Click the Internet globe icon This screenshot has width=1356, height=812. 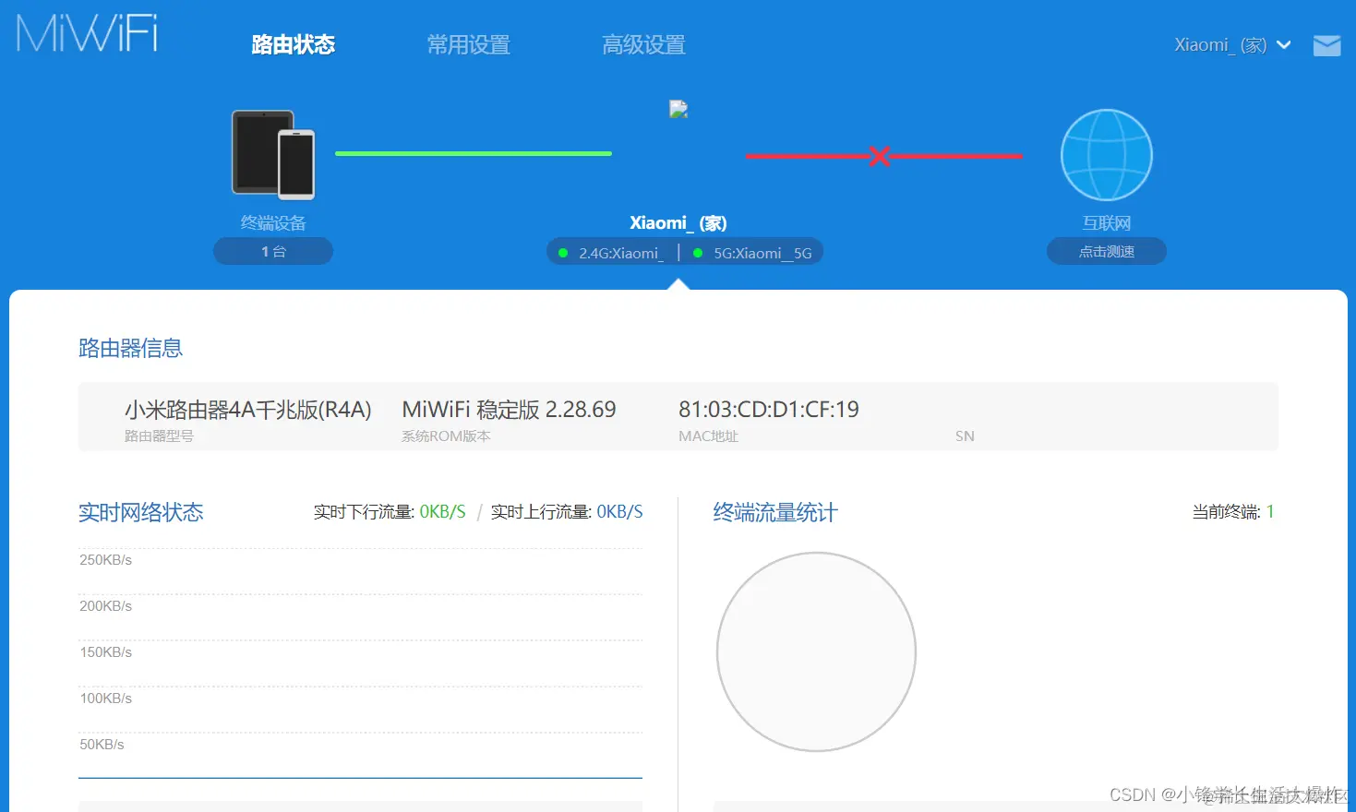(1106, 155)
